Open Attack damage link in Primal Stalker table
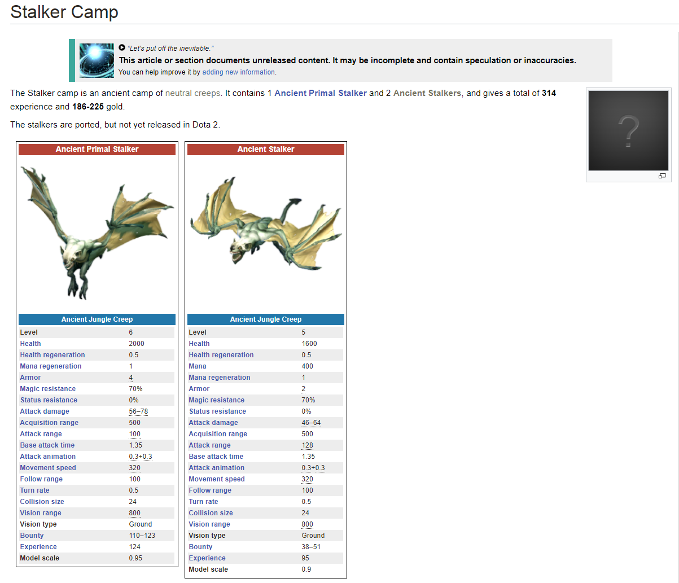Image resolution: width=679 pixels, height=583 pixels. click(x=45, y=411)
